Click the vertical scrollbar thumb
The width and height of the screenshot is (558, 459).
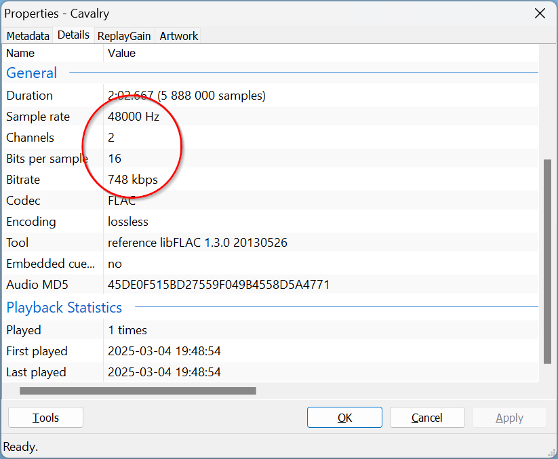click(x=547, y=262)
